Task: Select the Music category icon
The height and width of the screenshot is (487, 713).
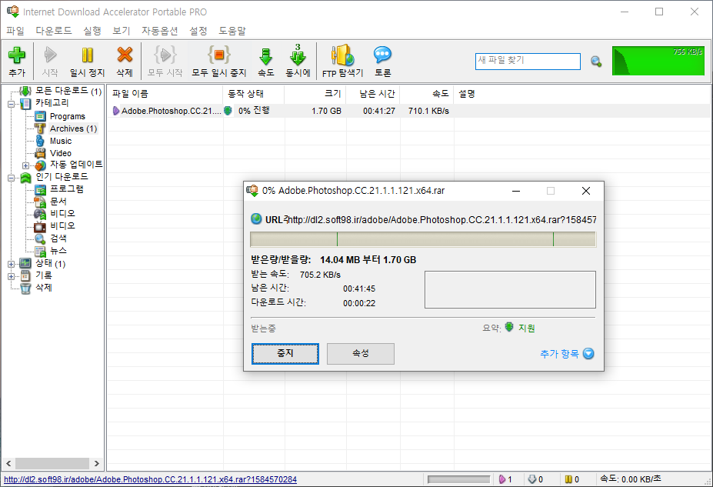Action: (x=40, y=141)
